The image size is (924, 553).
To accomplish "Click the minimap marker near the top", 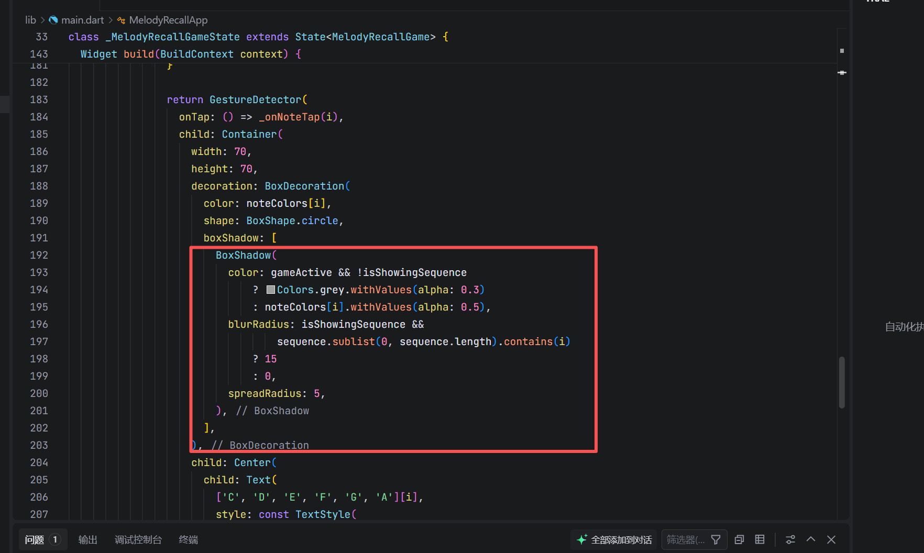I will [842, 51].
